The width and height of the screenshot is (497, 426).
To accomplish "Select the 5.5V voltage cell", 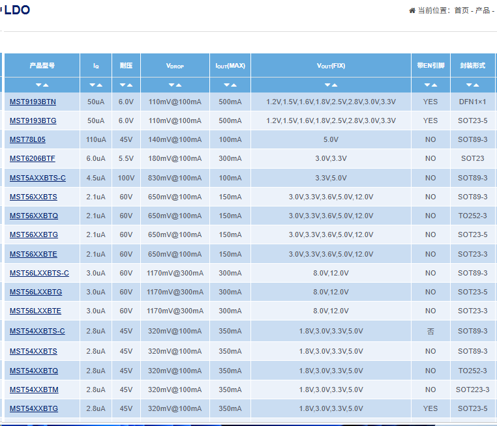I will coord(126,158).
